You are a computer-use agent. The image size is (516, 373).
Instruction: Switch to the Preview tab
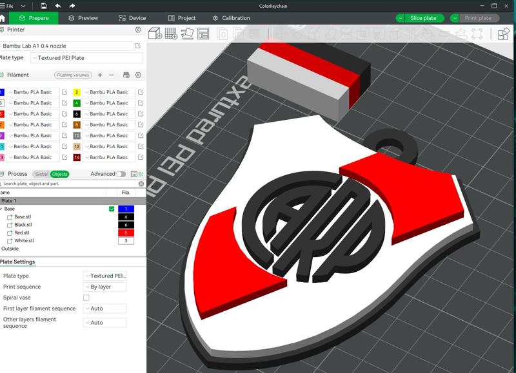(x=83, y=18)
